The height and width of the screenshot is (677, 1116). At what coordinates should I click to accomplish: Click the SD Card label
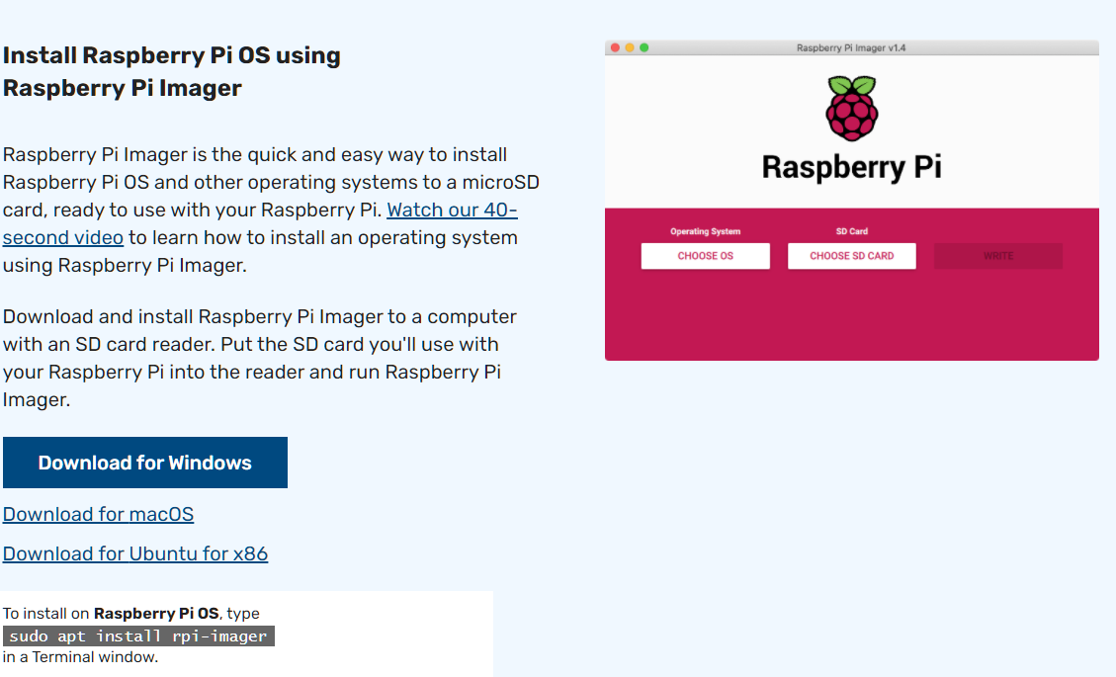point(852,231)
